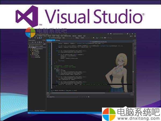Open the WINDOW menu

(80, 36)
